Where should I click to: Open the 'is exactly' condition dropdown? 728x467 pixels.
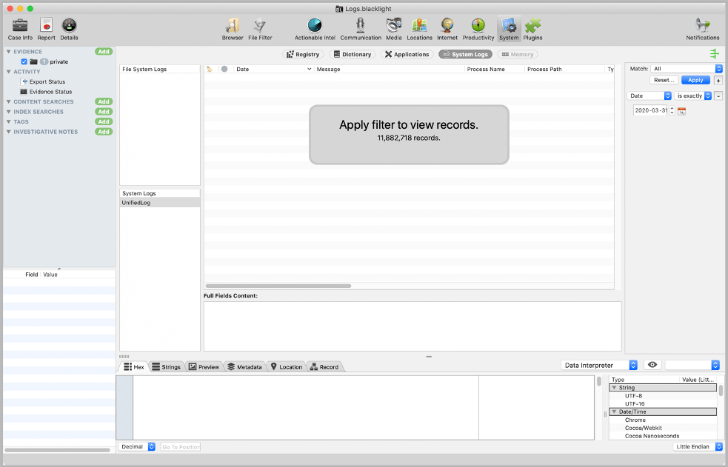692,95
